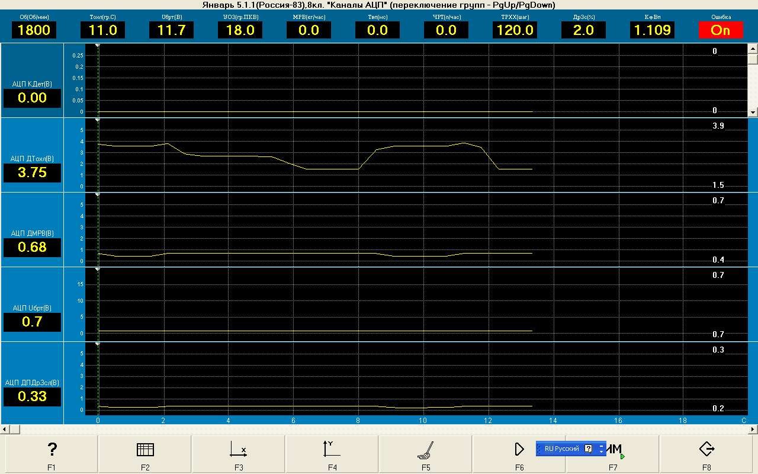Viewport: 758px width, 474px height.
Task: Open the language bar options arrow
Action: pyautogui.click(x=602, y=451)
